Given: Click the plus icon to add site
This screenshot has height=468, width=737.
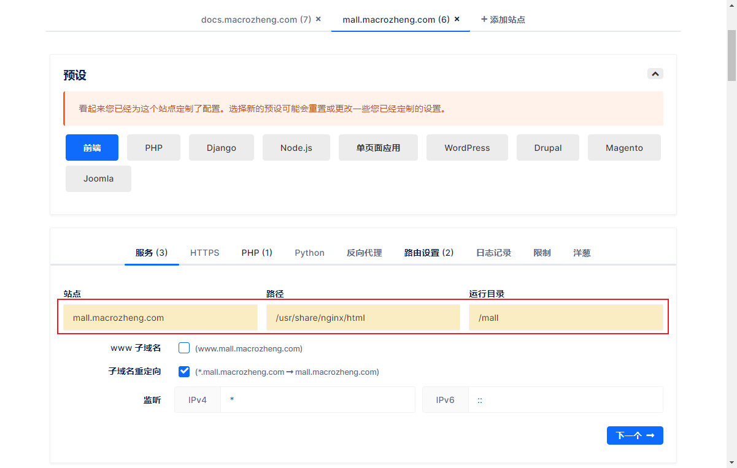Looking at the screenshot, I should [484, 19].
